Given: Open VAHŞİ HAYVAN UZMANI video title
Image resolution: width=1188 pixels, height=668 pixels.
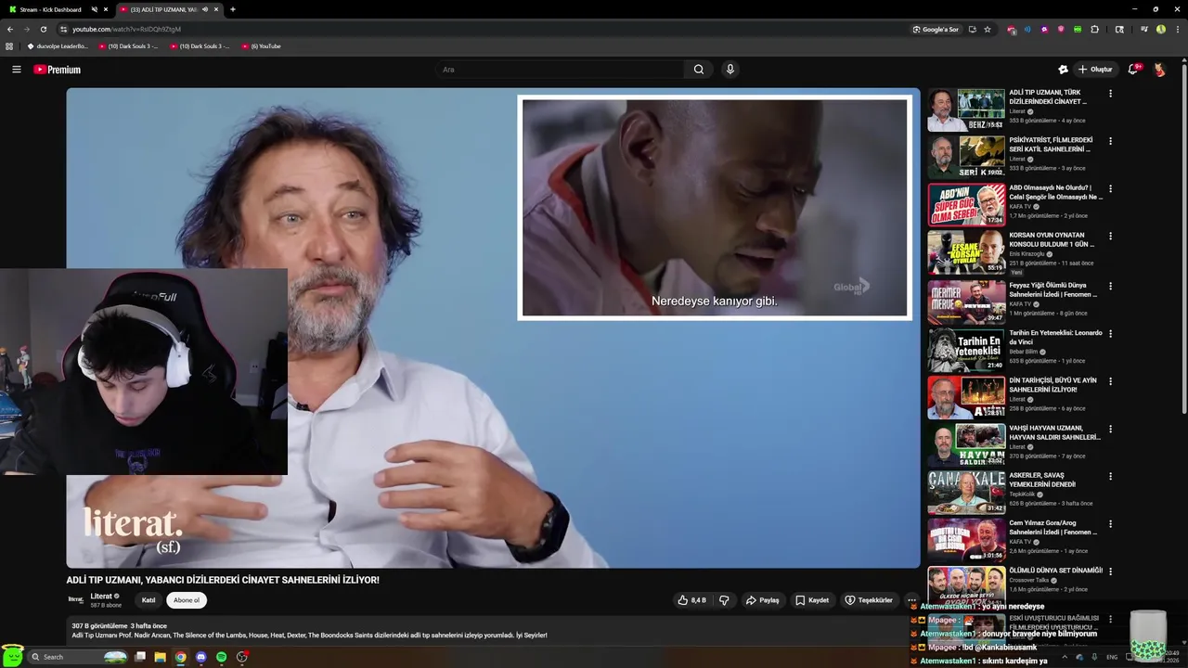Looking at the screenshot, I should point(1054,432).
